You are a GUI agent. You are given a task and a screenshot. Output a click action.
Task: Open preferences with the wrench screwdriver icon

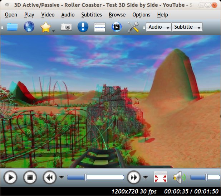(133, 27)
